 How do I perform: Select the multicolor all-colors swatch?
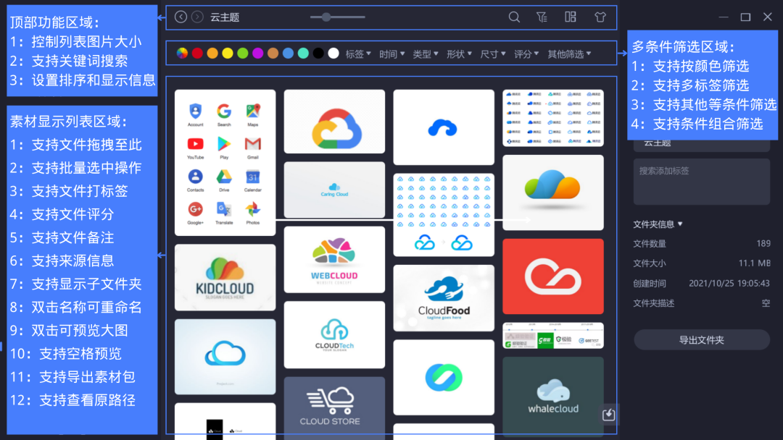[182, 54]
